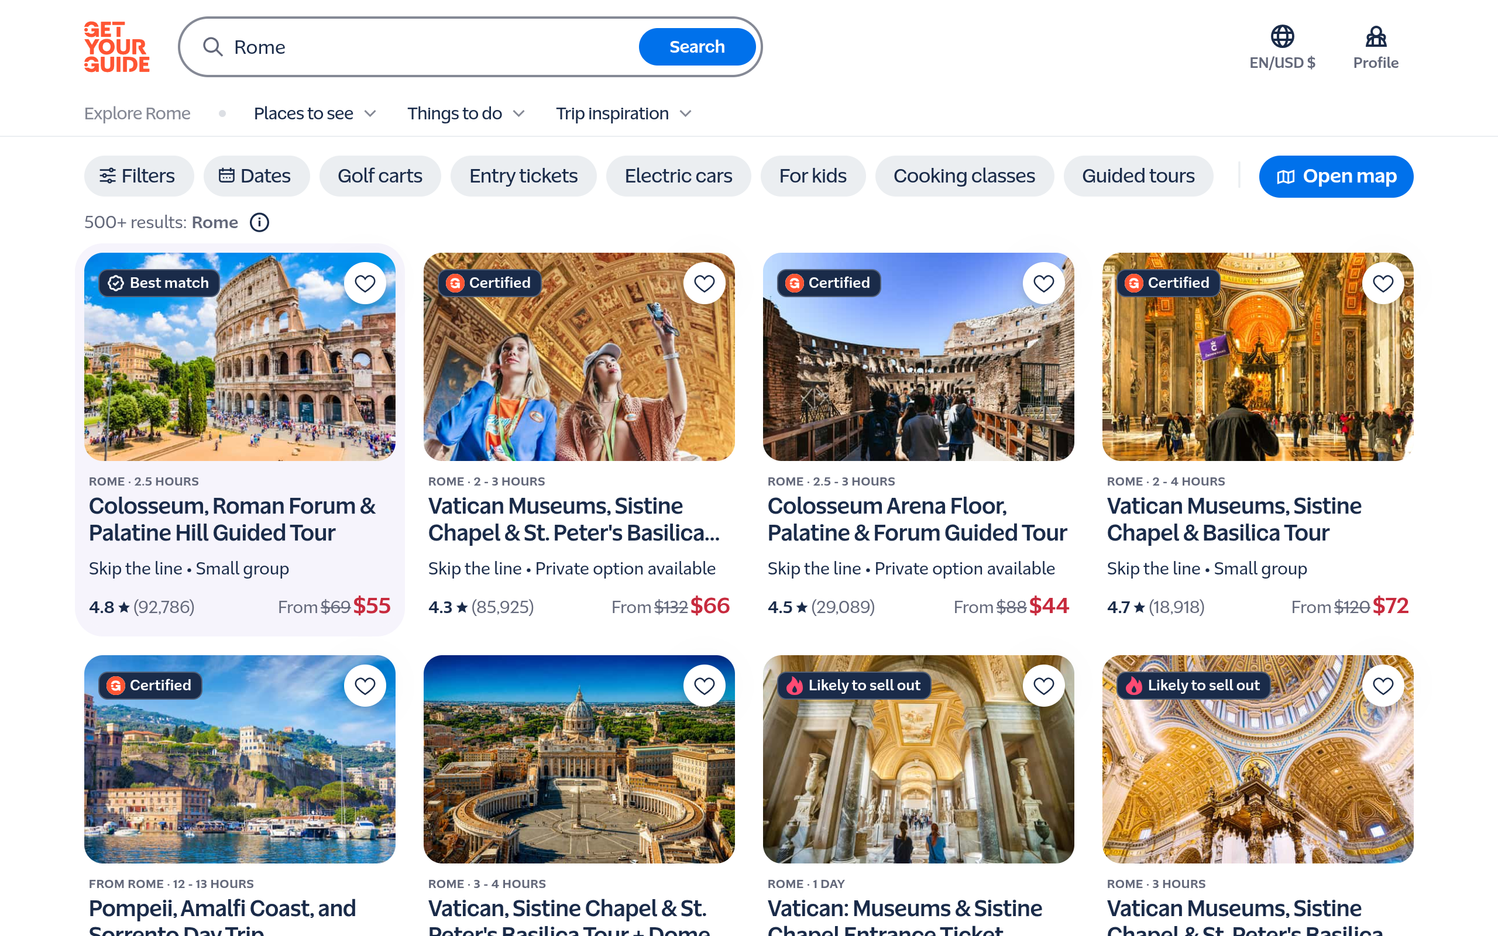Image resolution: width=1498 pixels, height=936 pixels.
Task: Click the GetYourGuide logo
Action: click(117, 47)
